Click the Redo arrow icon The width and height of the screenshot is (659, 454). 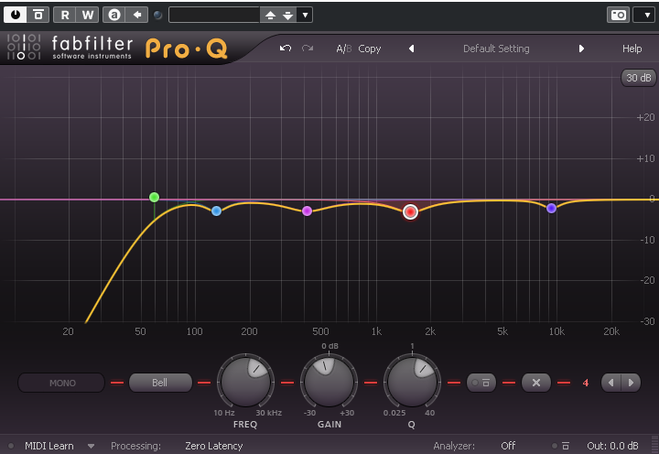(308, 49)
